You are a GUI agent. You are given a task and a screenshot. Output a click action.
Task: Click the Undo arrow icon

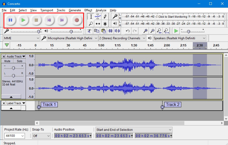[x=128, y=31]
